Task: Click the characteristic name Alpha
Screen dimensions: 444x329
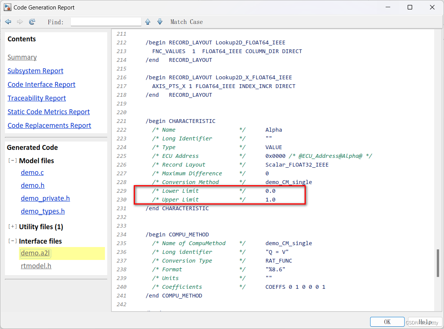Action: point(274,130)
